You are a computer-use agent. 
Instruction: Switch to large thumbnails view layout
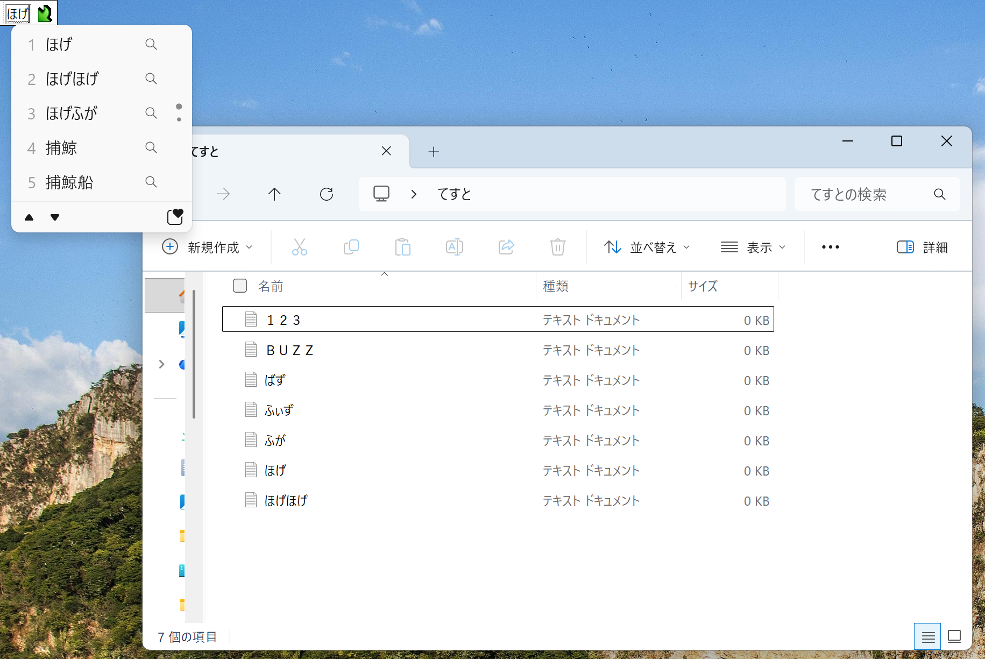tap(954, 637)
